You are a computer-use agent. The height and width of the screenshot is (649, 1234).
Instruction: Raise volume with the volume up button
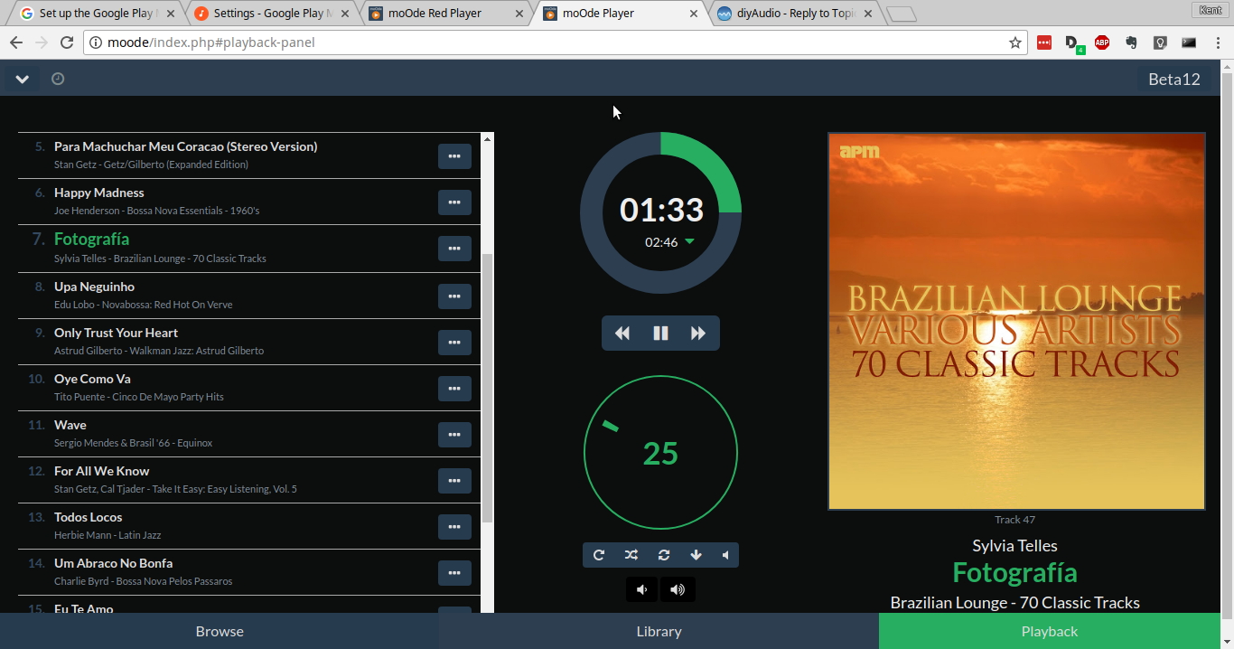tap(678, 589)
